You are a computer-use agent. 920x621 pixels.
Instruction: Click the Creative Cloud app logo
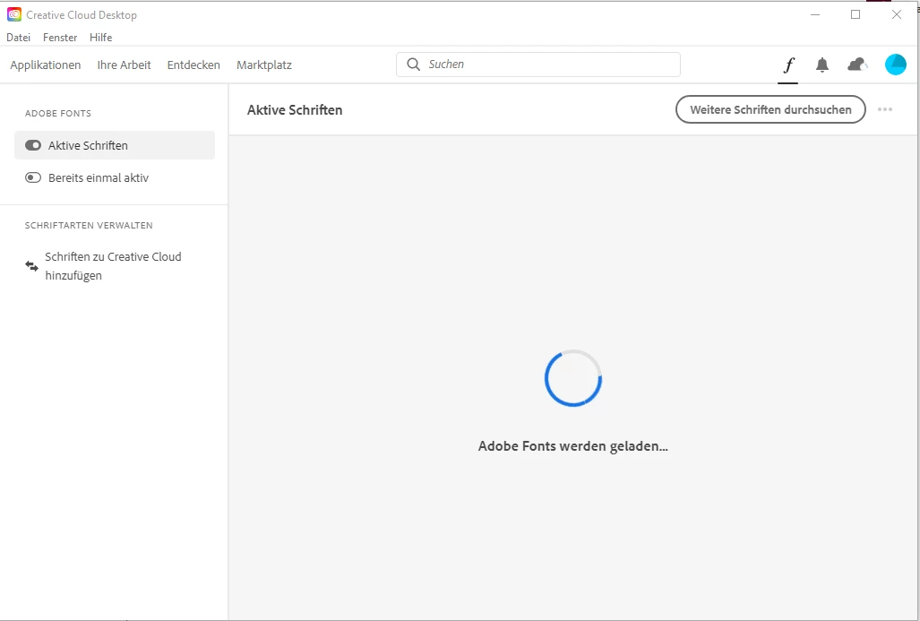(14, 14)
